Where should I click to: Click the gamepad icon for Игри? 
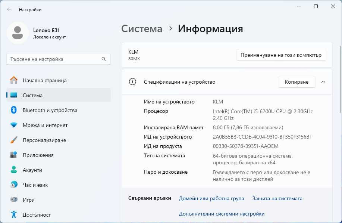[14, 199]
